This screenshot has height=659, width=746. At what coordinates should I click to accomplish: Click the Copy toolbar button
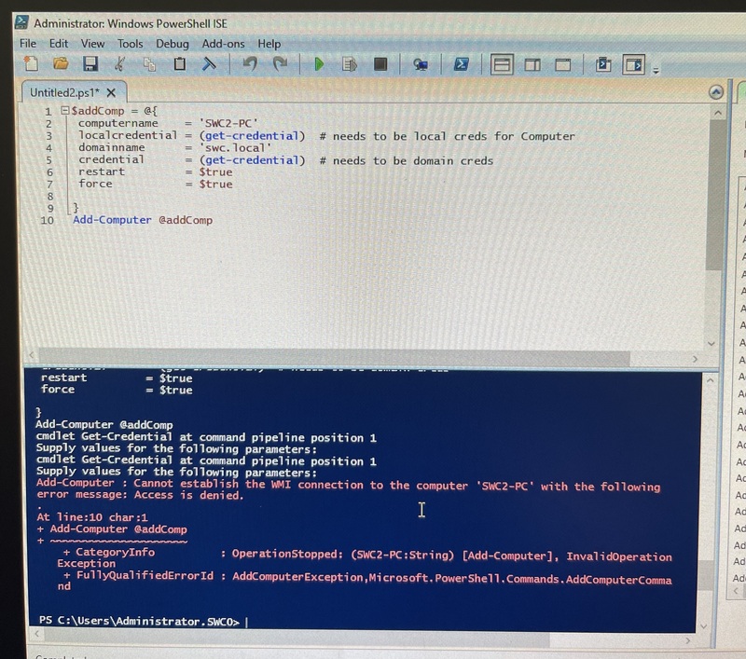coord(149,65)
